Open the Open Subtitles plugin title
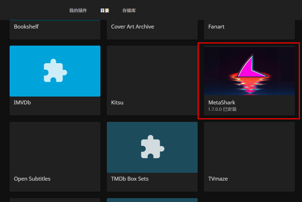 tap(32, 179)
